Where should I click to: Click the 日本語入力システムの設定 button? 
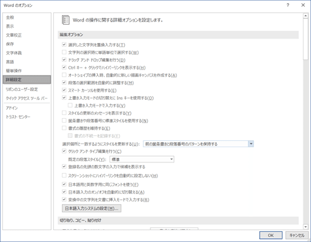point(92,209)
